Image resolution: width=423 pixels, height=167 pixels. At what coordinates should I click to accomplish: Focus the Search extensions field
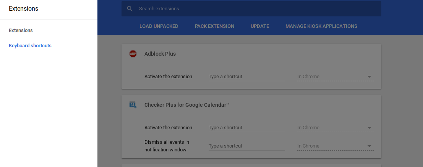(256, 9)
